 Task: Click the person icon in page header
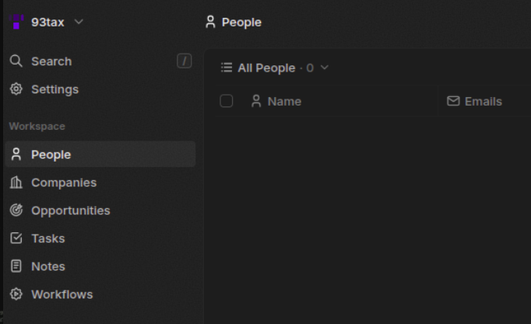tap(210, 23)
